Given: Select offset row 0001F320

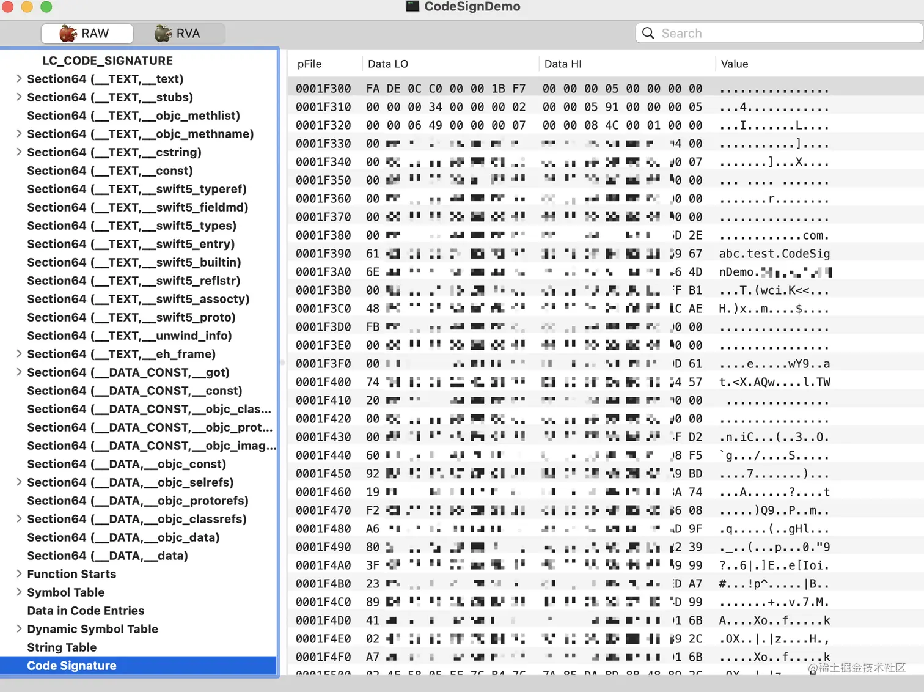Looking at the screenshot, I should pos(606,125).
